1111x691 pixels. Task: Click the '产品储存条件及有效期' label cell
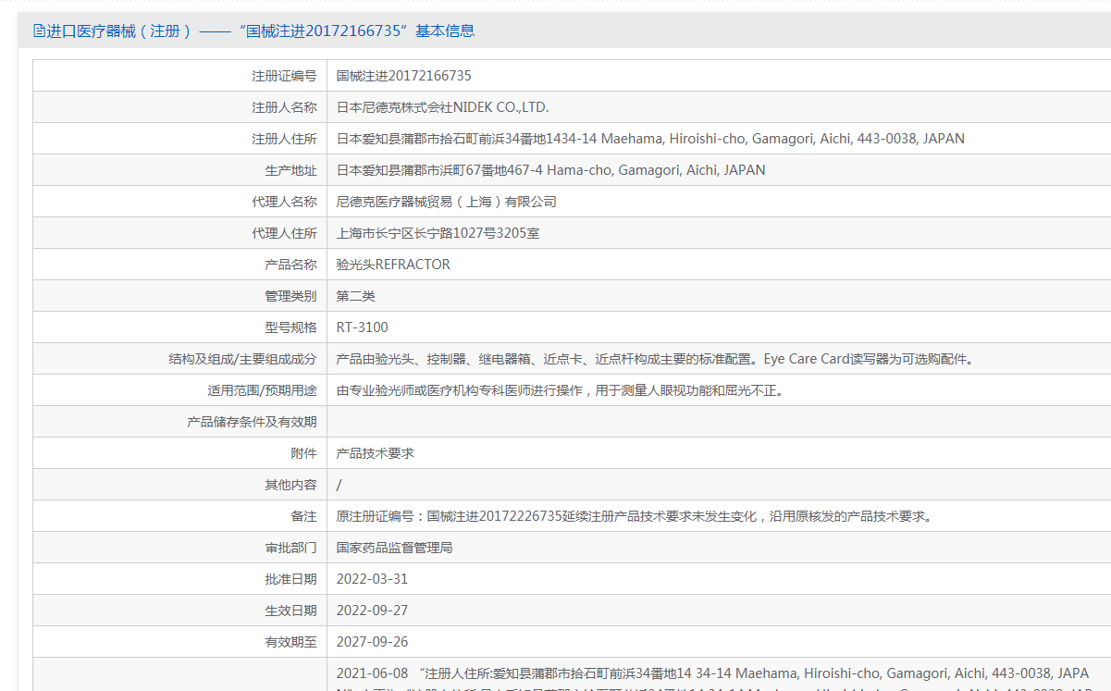180,422
